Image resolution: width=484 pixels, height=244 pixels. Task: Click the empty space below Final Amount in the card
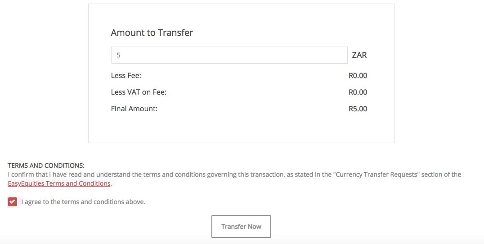(x=242, y=129)
